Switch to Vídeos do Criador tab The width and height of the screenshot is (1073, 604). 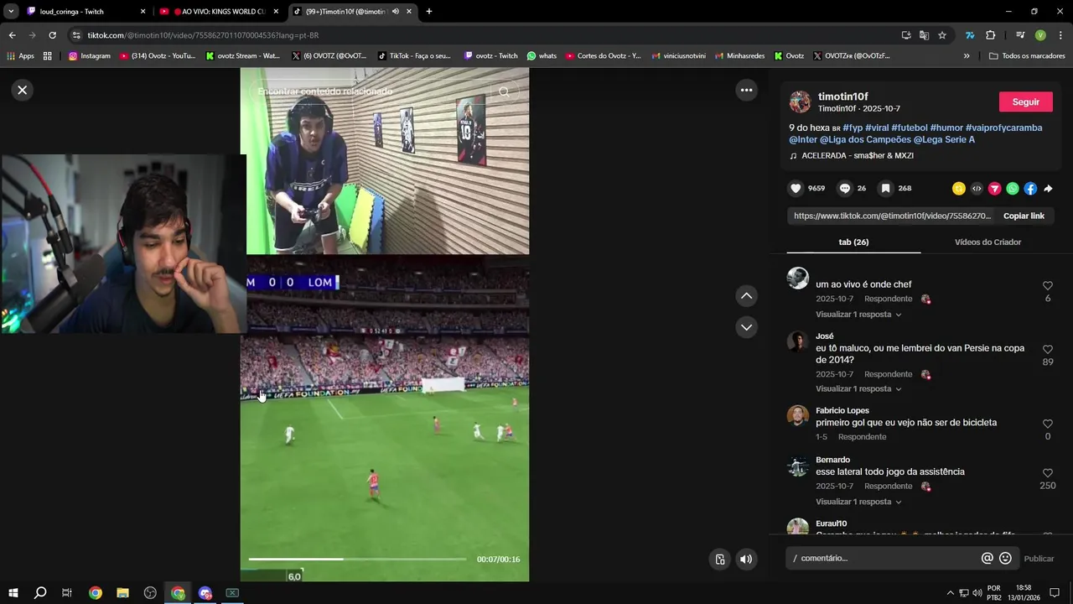(987, 242)
